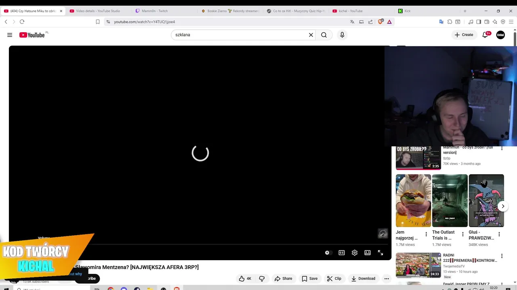Screen dimensions: 517x290
Task: Click the address bar URL
Action: point(145,22)
